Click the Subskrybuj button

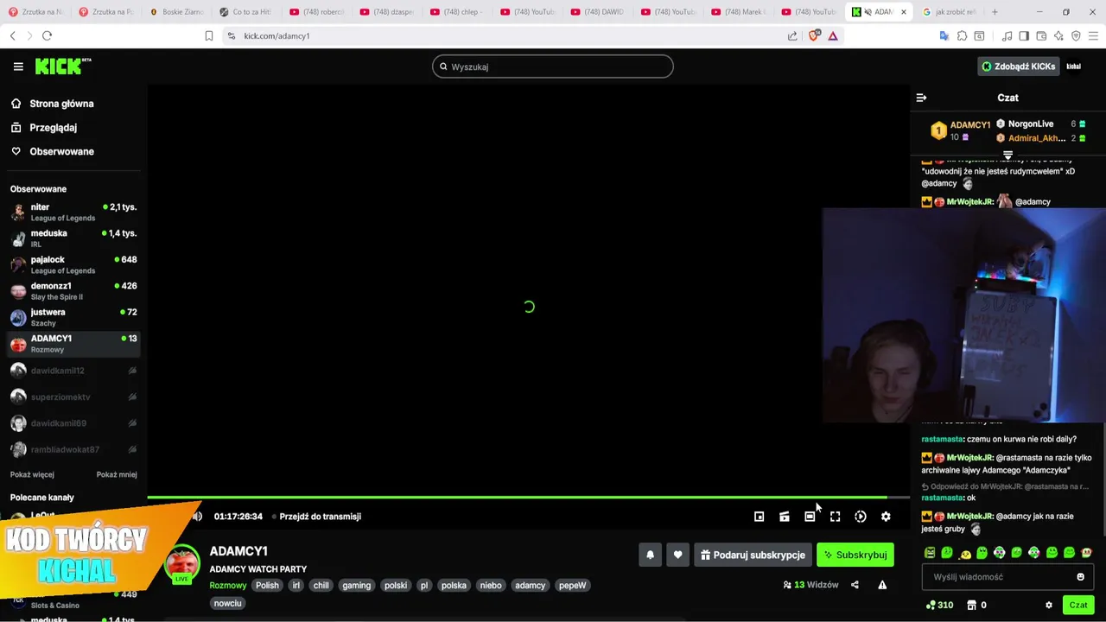(855, 555)
